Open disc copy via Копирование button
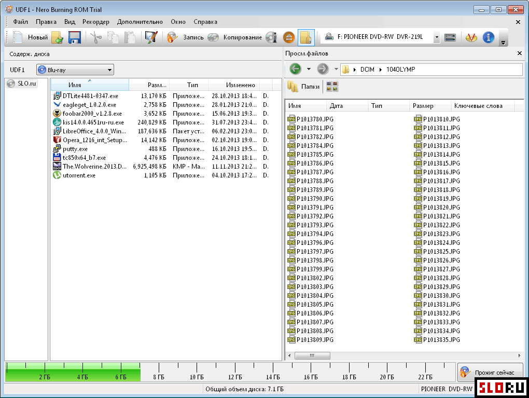 tap(235, 37)
